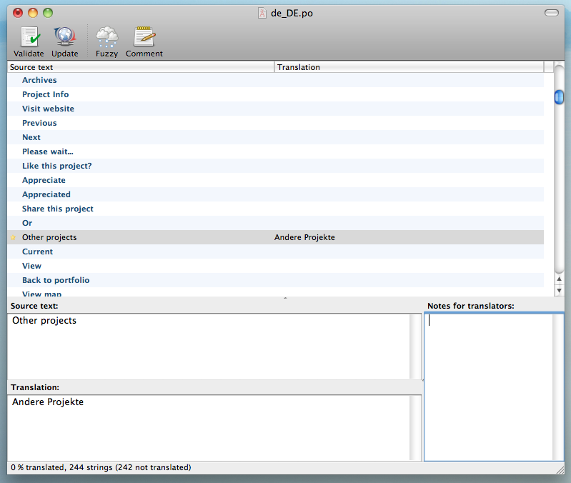Select the Back to portfolio row
The image size is (571, 483).
[56, 280]
